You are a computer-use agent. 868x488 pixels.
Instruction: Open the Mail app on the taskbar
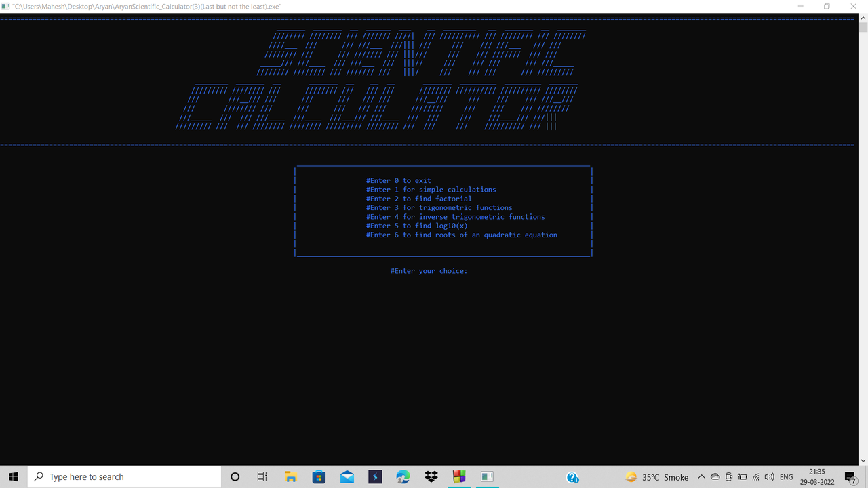click(347, 476)
